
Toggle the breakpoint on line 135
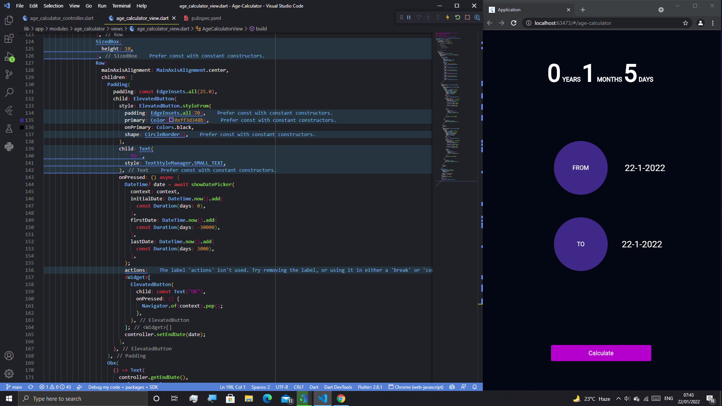coord(21,120)
